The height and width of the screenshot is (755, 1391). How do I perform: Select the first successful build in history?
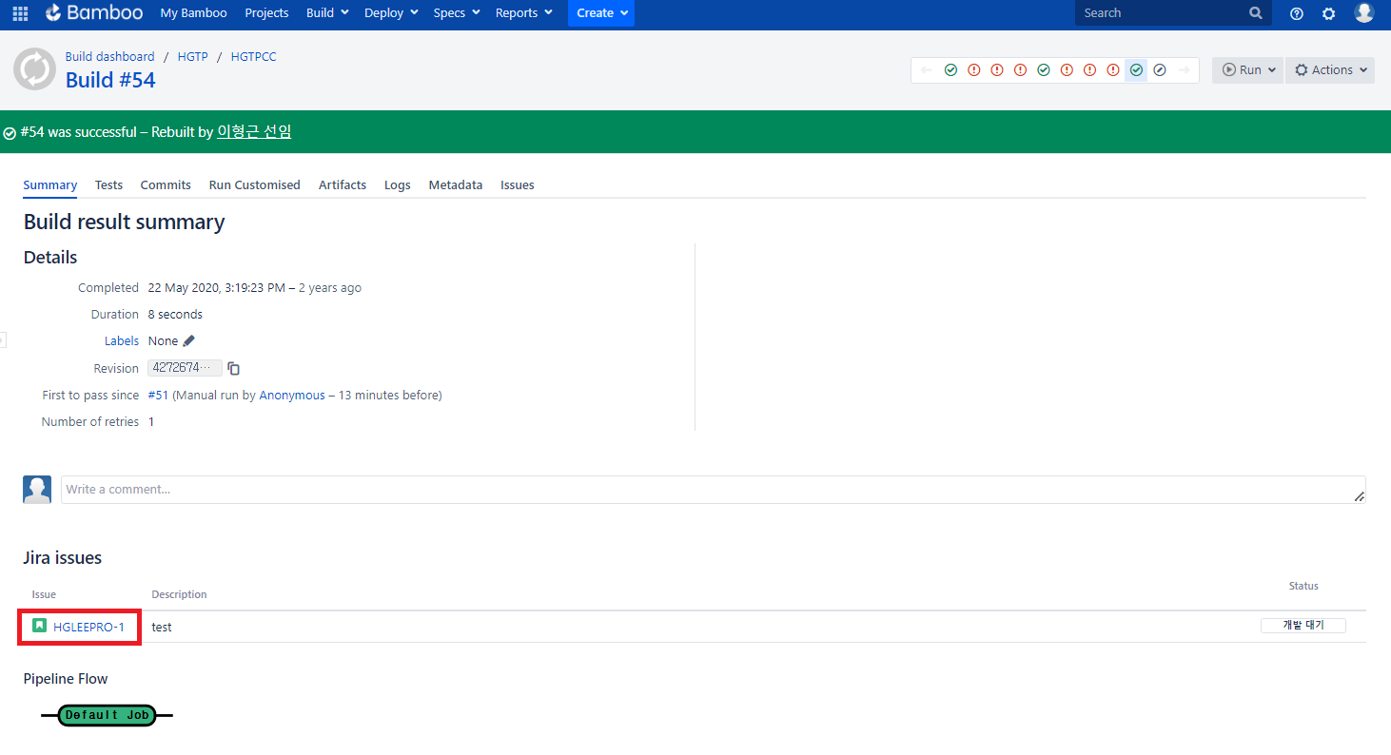(x=950, y=70)
